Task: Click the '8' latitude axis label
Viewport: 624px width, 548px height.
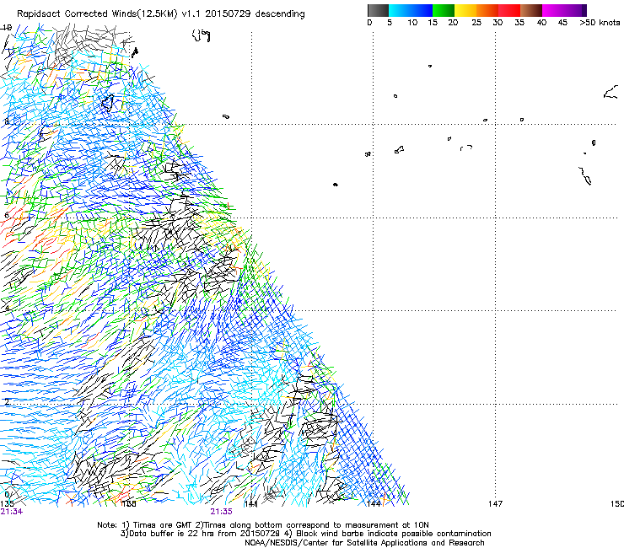Action: click(7, 121)
